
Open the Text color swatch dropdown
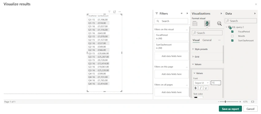(198, 97)
